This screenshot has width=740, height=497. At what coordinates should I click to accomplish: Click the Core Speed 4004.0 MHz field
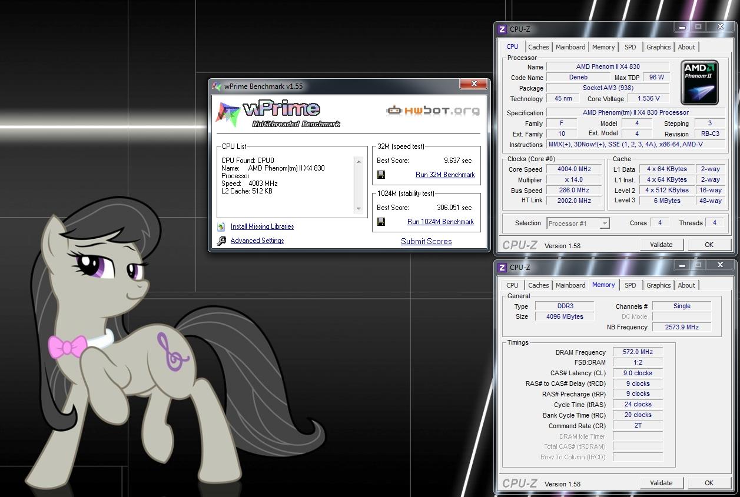coord(574,169)
